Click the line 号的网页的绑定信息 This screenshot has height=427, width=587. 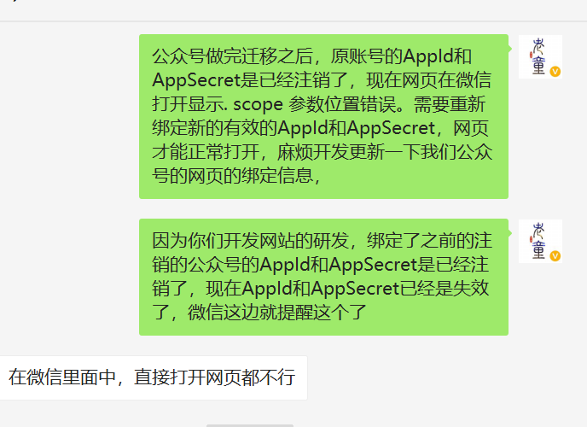point(236,176)
